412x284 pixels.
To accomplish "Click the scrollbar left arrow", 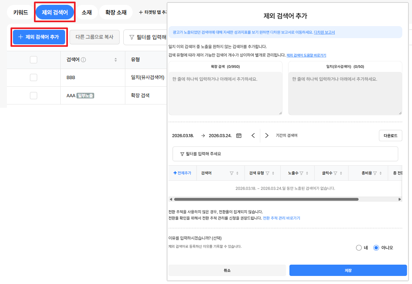I will click(x=171, y=199).
